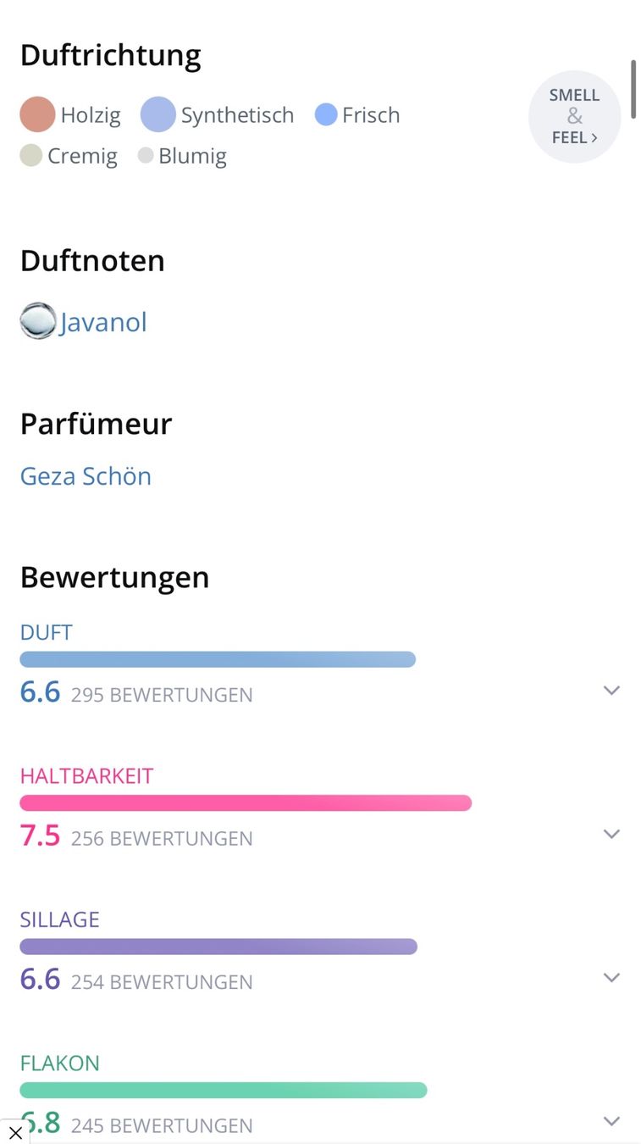Click the 295 Bewertungen count text
Viewport: 641px width, 1144px height.
[x=162, y=695]
